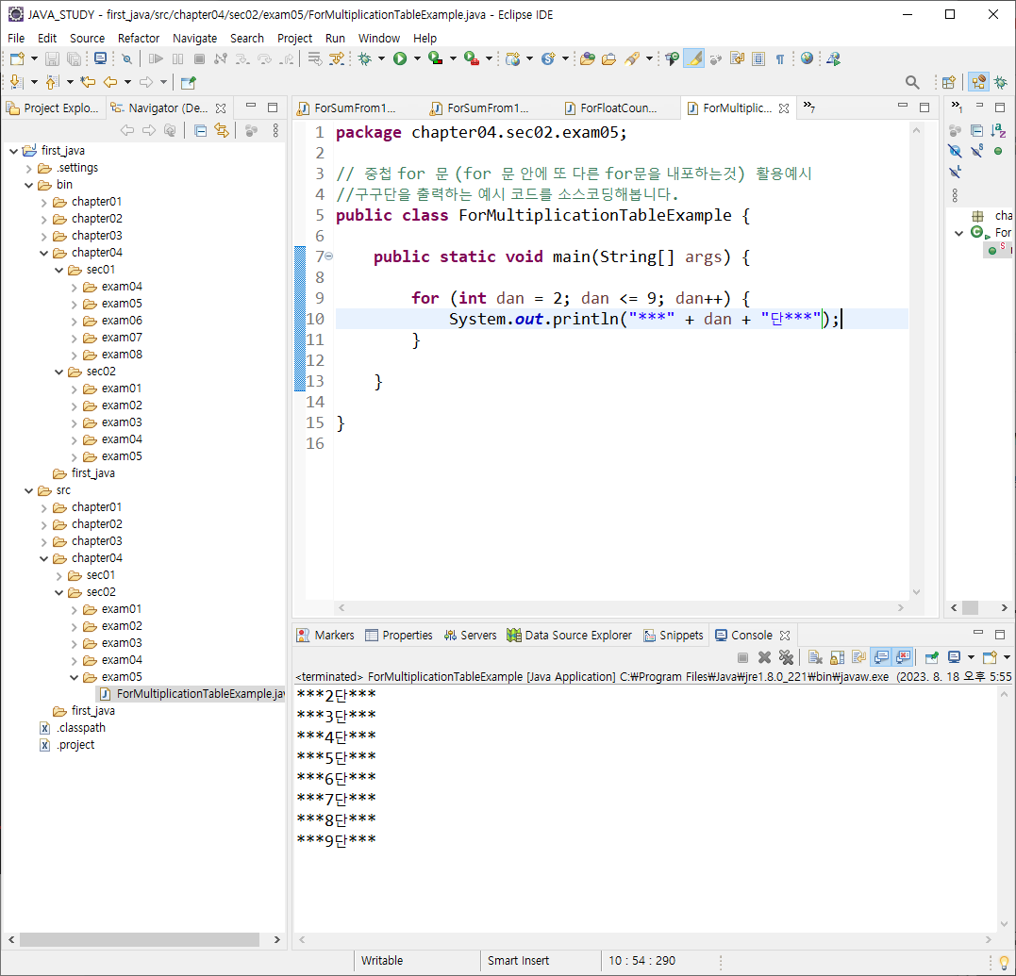Click Remove All Terminated Launches icon
The height and width of the screenshot is (976, 1016).
click(786, 657)
